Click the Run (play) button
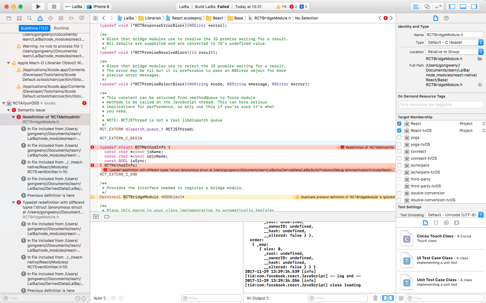Viewport: 486px width, 303px height. click(38, 7)
